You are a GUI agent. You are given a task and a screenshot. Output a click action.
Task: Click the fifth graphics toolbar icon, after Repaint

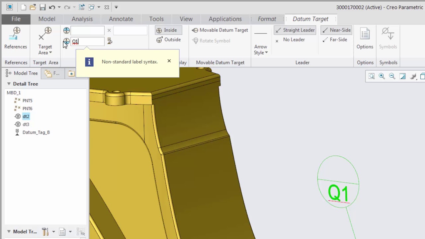pyautogui.click(x=413, y=76)
